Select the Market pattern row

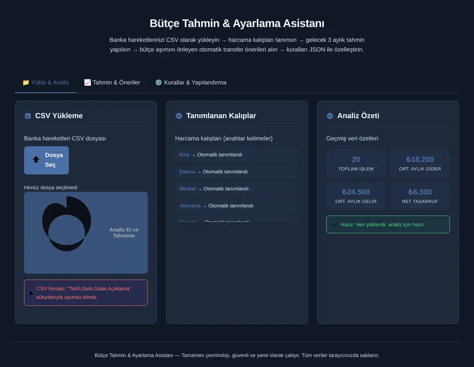click(x=236, y=189)
